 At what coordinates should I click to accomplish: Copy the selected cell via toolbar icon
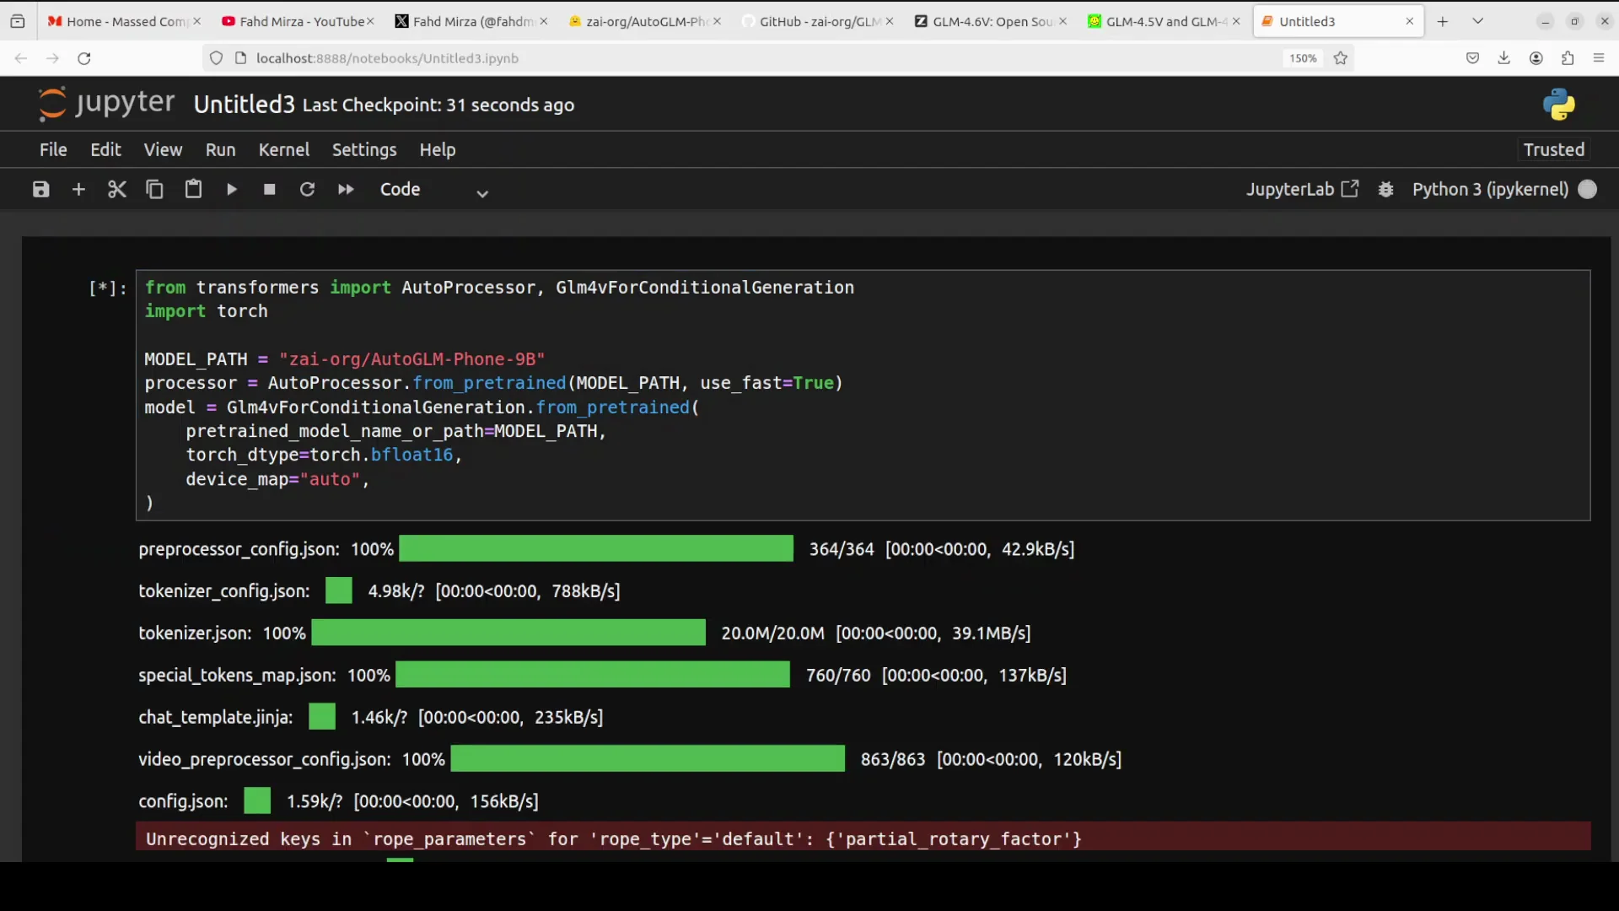(x=154, y=189)
